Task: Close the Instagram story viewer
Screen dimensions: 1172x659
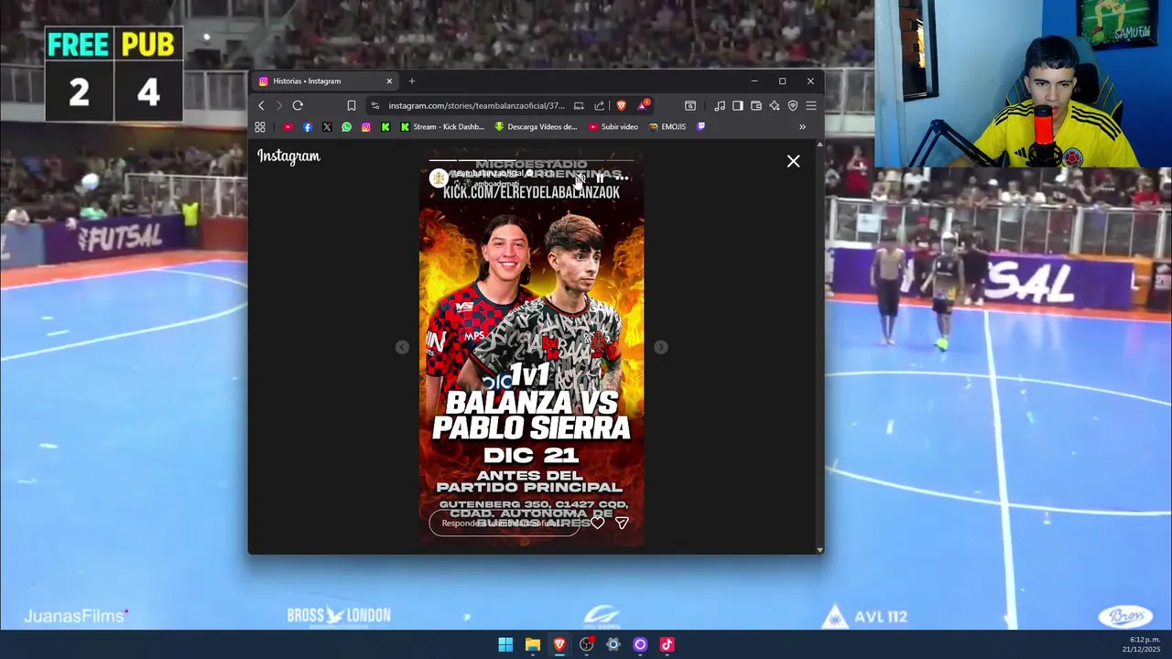Action: pos(793,161)
